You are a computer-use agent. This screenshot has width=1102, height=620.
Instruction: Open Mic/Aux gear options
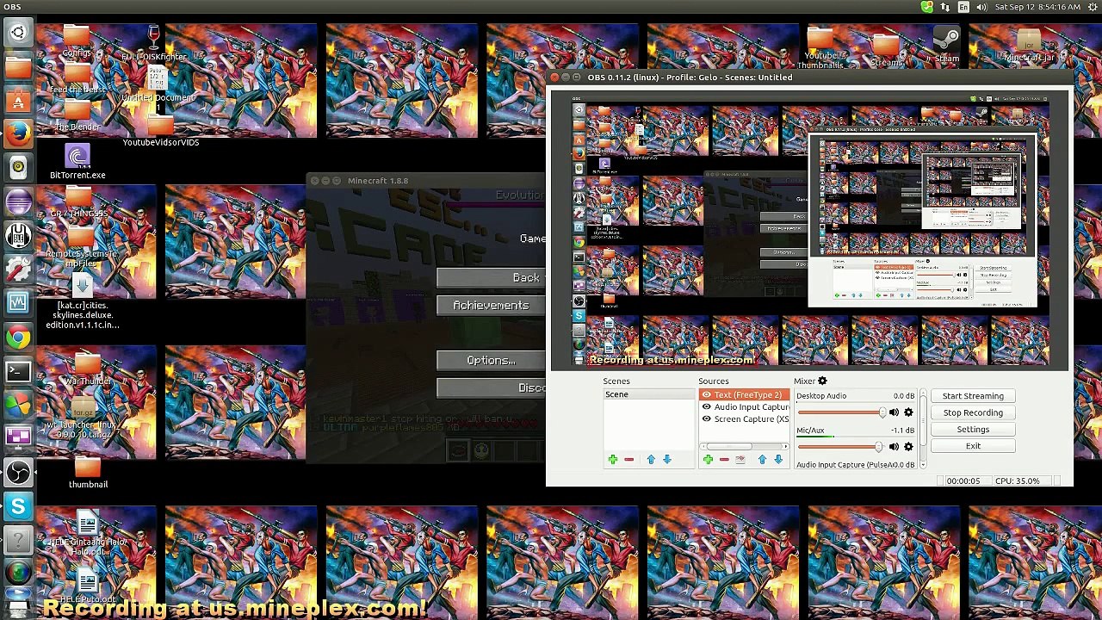(x=908, y=447)
